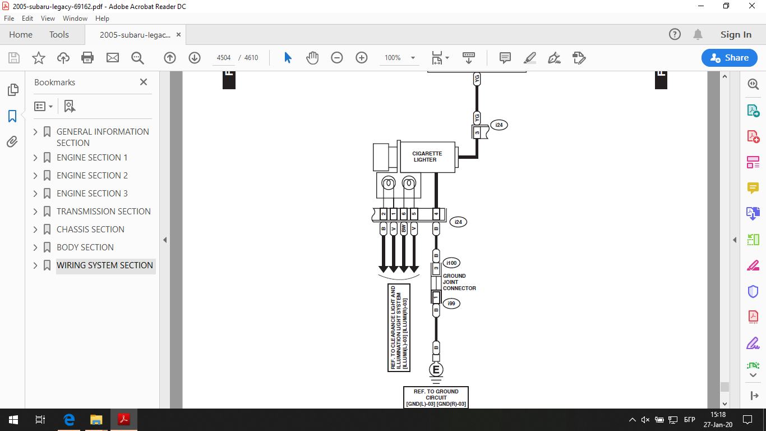
Task: Add a sticky note comment
Action: point(505,58)
